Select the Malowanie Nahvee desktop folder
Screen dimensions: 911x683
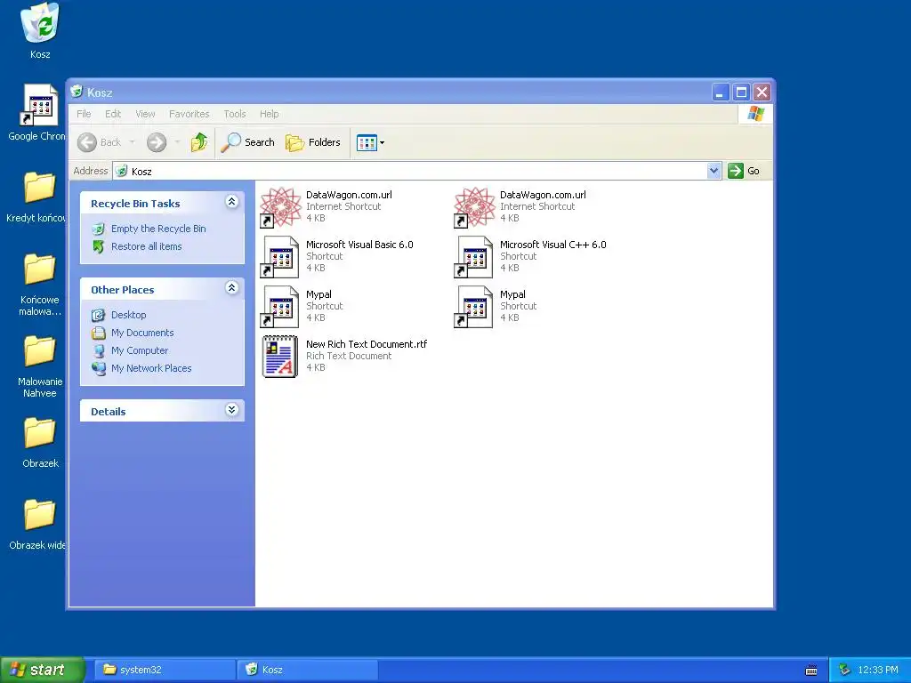[x=39, y=366]
